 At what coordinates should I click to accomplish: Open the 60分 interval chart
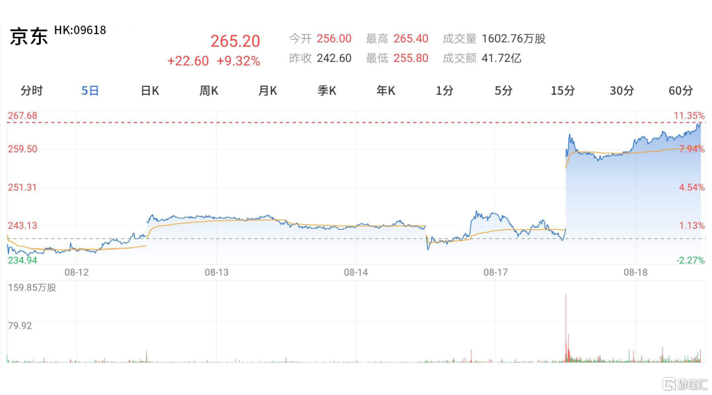click(x=681, y=91)
